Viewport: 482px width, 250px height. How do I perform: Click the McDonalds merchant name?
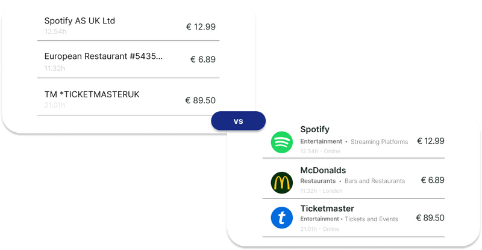point(323,170)
